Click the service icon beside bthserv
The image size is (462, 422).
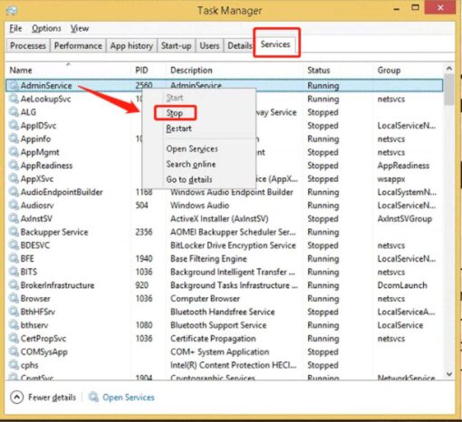pos(14,325)
